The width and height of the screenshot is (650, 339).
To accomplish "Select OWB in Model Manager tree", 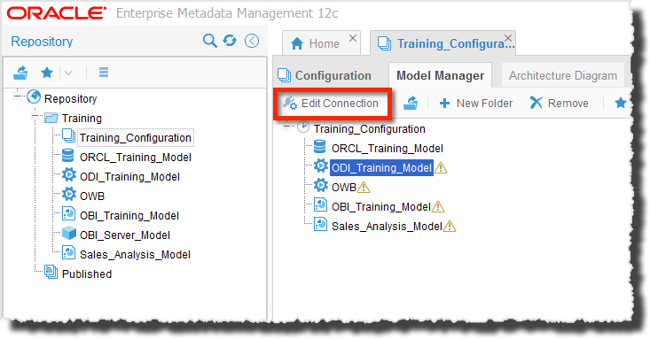I will pyautogui.click(x=344, y=187).
